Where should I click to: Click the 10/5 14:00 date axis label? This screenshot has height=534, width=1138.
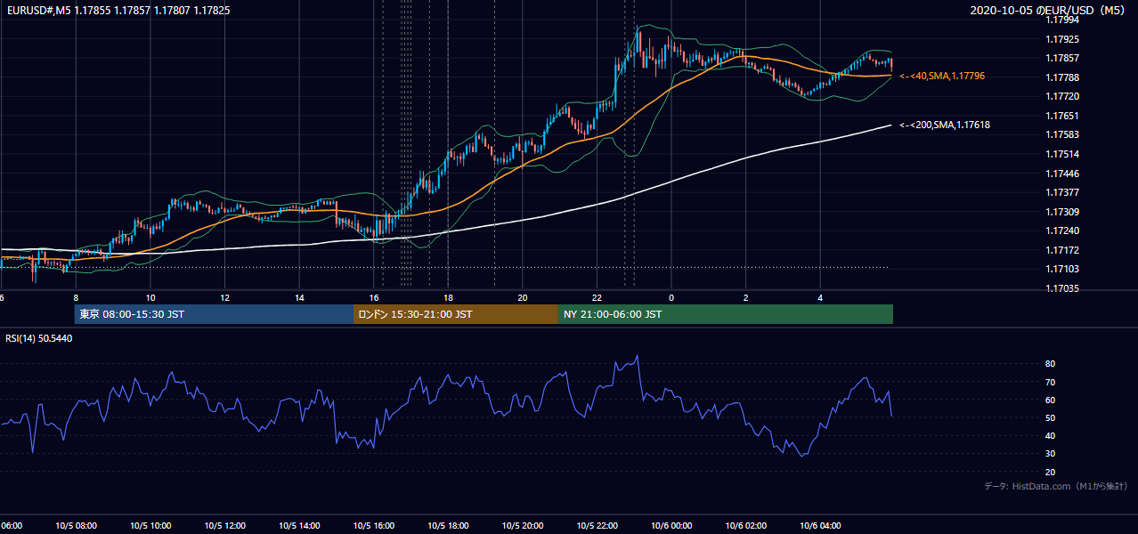point(299,526)
